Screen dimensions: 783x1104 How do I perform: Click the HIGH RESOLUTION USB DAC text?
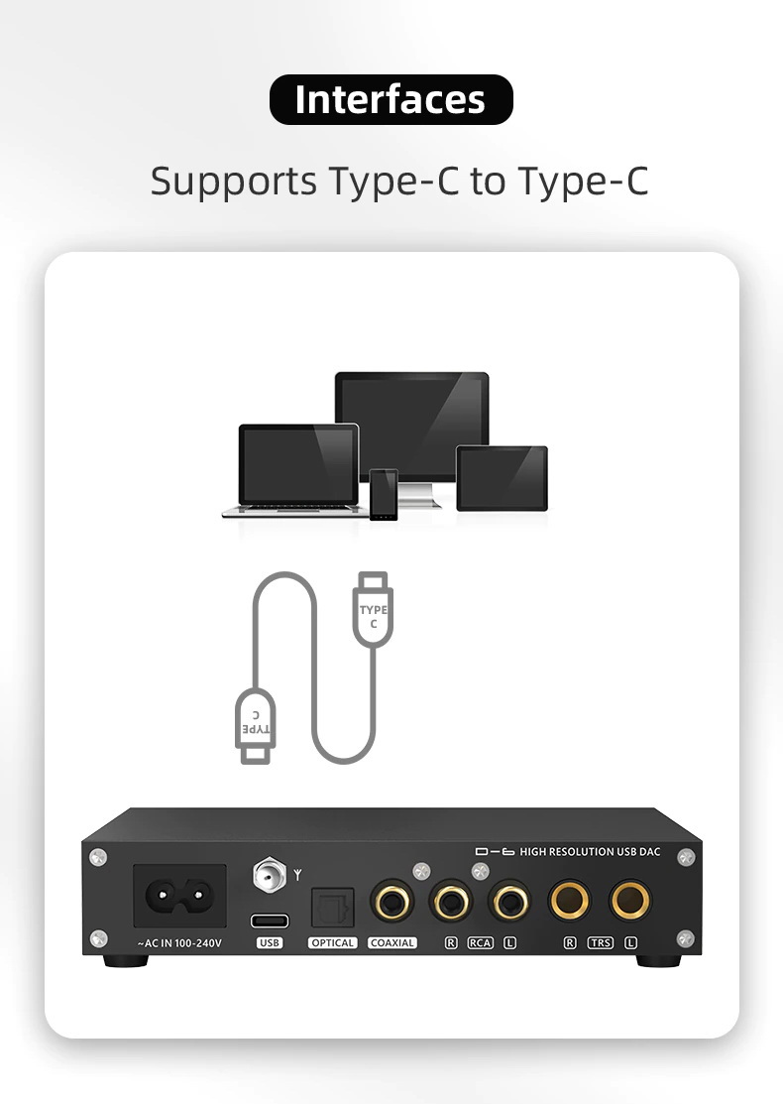point(590,852)
